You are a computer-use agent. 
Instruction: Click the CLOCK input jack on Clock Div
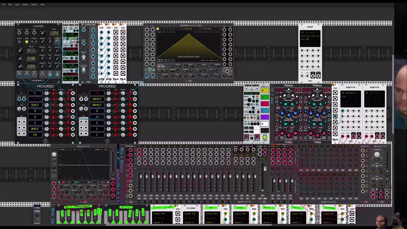[84, 31]
